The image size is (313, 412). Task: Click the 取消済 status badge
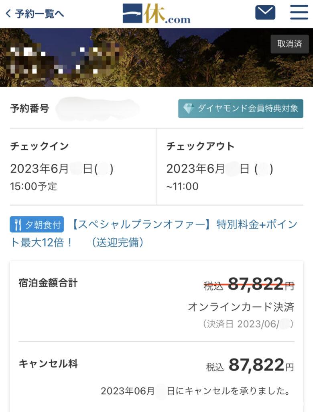click(x=289, y=44)
